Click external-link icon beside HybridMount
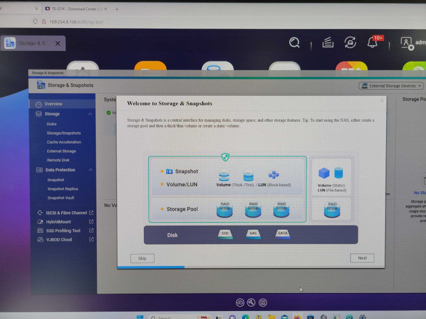Image resolution: width=426 pixels, height=319 pixels. tap(91, 222)
